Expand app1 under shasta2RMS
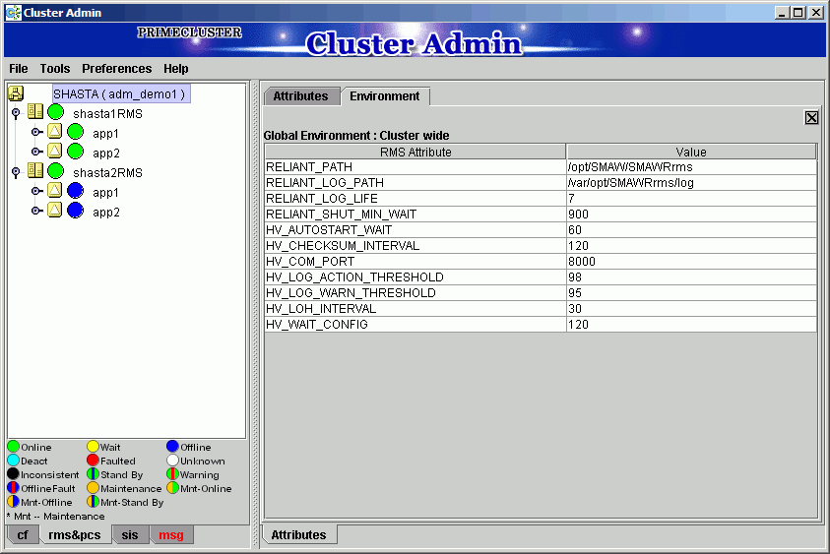Screen dimensions: 830x554 (35, 192)
